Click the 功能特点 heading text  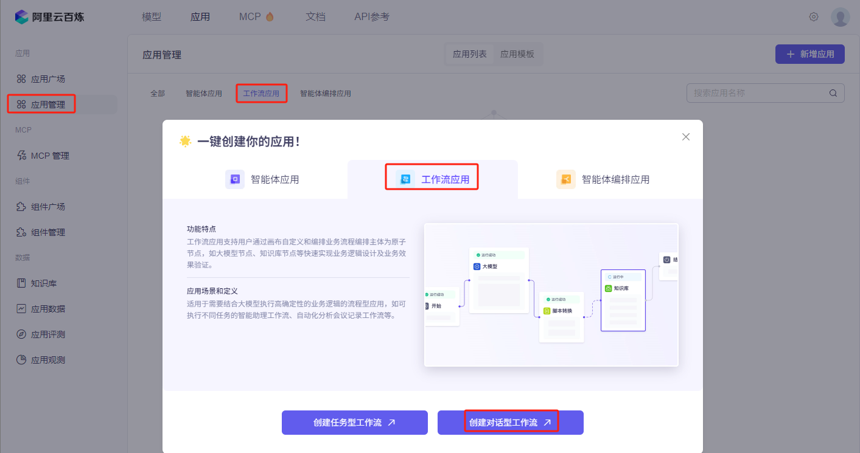coord(201,229)
